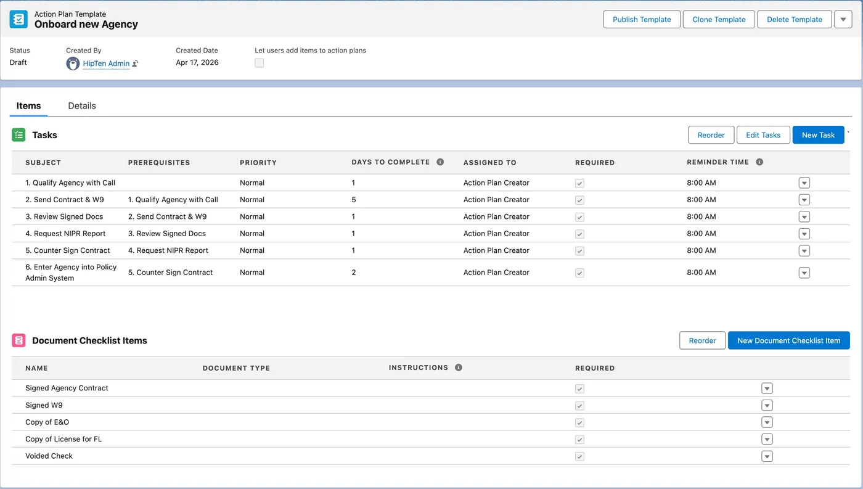Click the Document Type column header
Viewport: 863px width, 489px height.
tap(236, 368)
